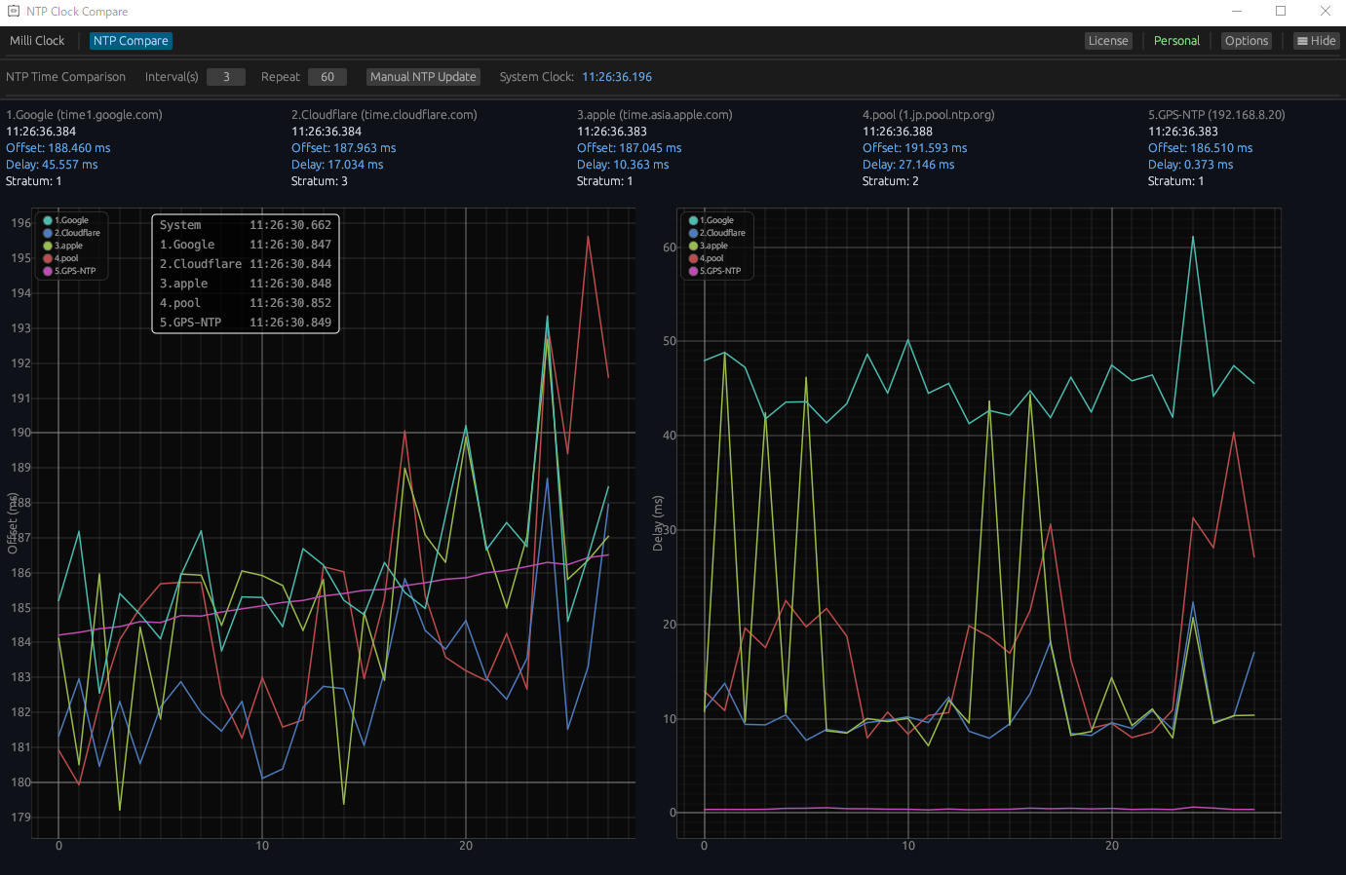The width and height of the screenshot is (1346, 875).
Task: Click the 4.pool legend dot in offset chart
Action: (48, 258)
